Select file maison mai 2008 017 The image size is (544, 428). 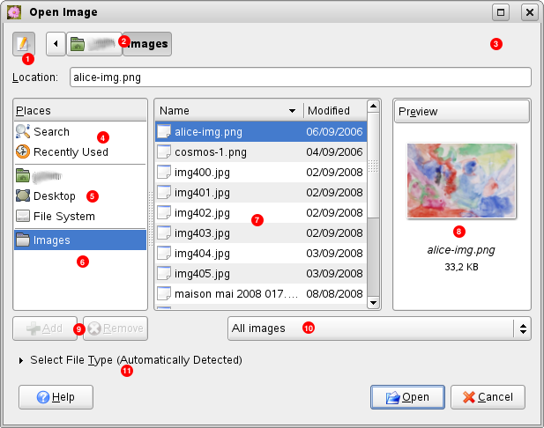[x=261, y=294]
